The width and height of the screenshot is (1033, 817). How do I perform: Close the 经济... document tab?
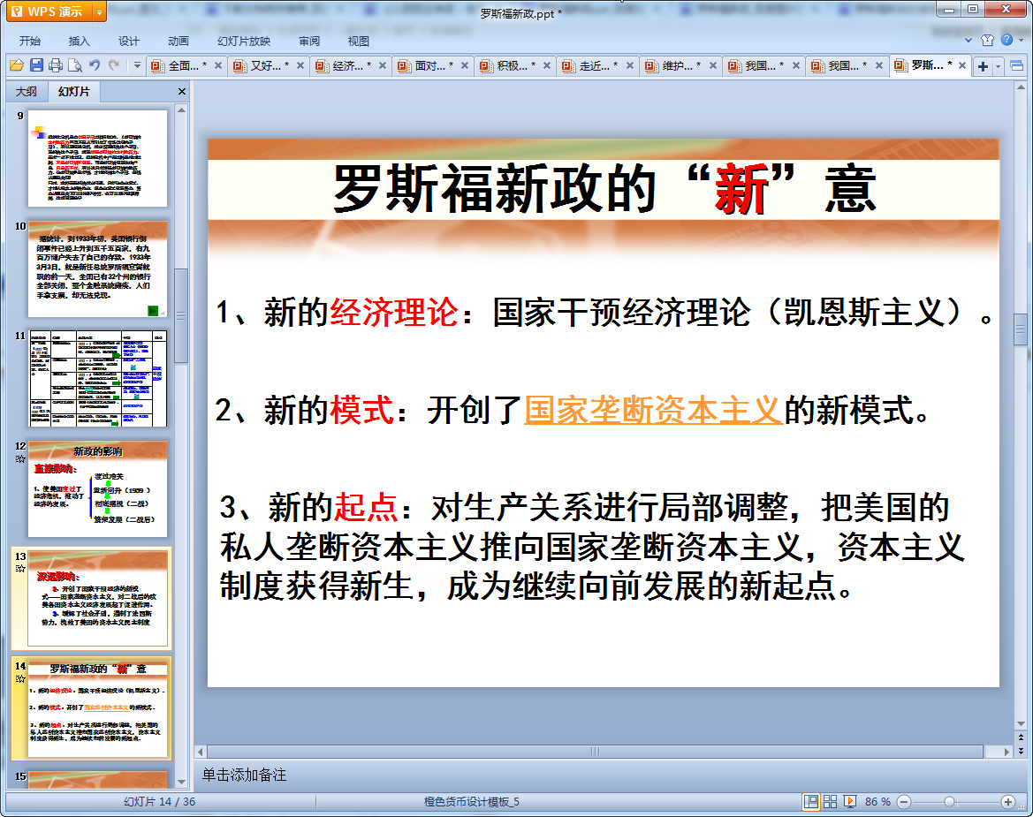[x=382, y=66]
